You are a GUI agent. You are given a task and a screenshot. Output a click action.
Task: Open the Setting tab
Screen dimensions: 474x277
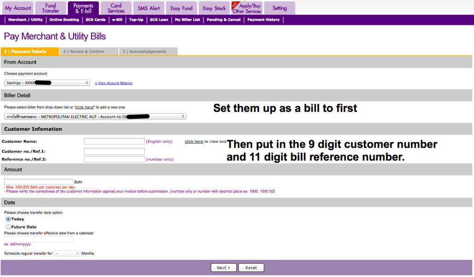[x=279, y=8]
